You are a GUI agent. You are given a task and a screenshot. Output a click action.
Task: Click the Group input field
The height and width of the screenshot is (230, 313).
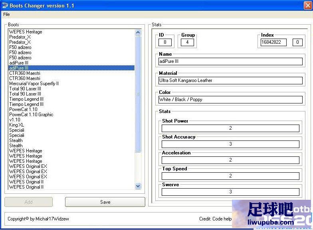[x=187, y=42]
